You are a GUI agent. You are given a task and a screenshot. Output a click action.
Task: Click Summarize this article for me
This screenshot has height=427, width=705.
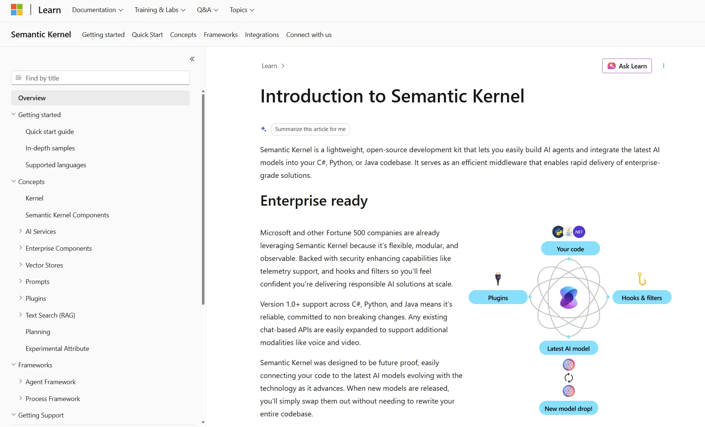point(310,129)
